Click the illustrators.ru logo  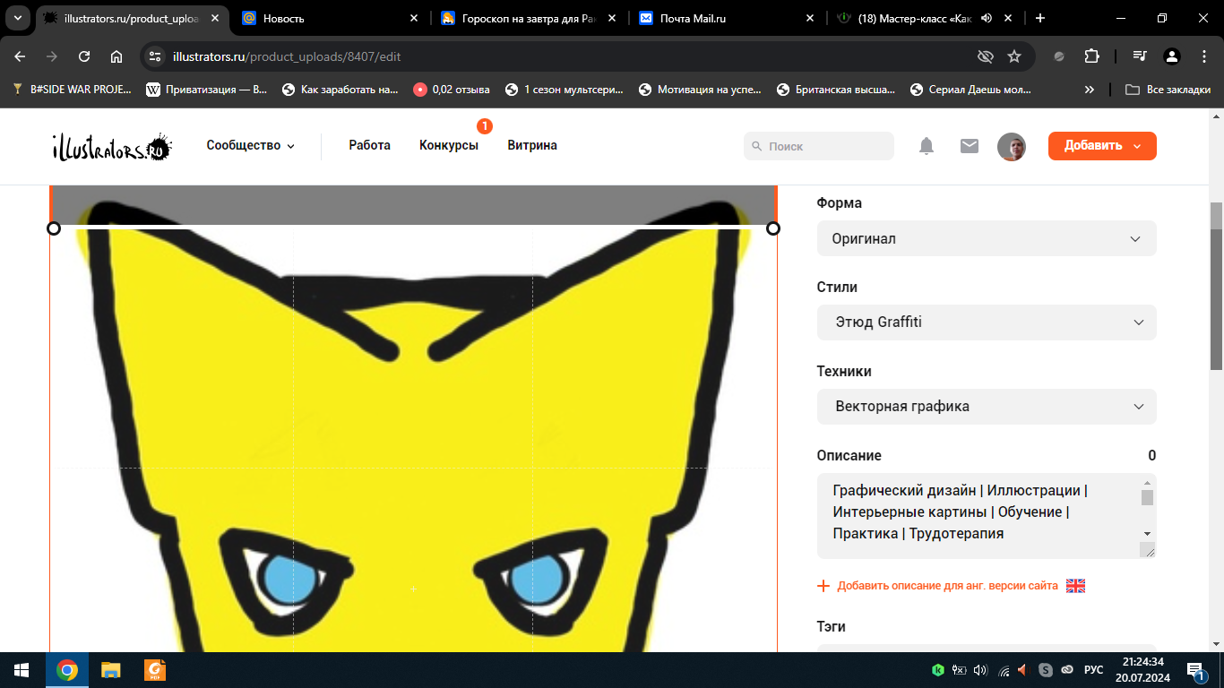pyautogui.click(x=112, y=147)
